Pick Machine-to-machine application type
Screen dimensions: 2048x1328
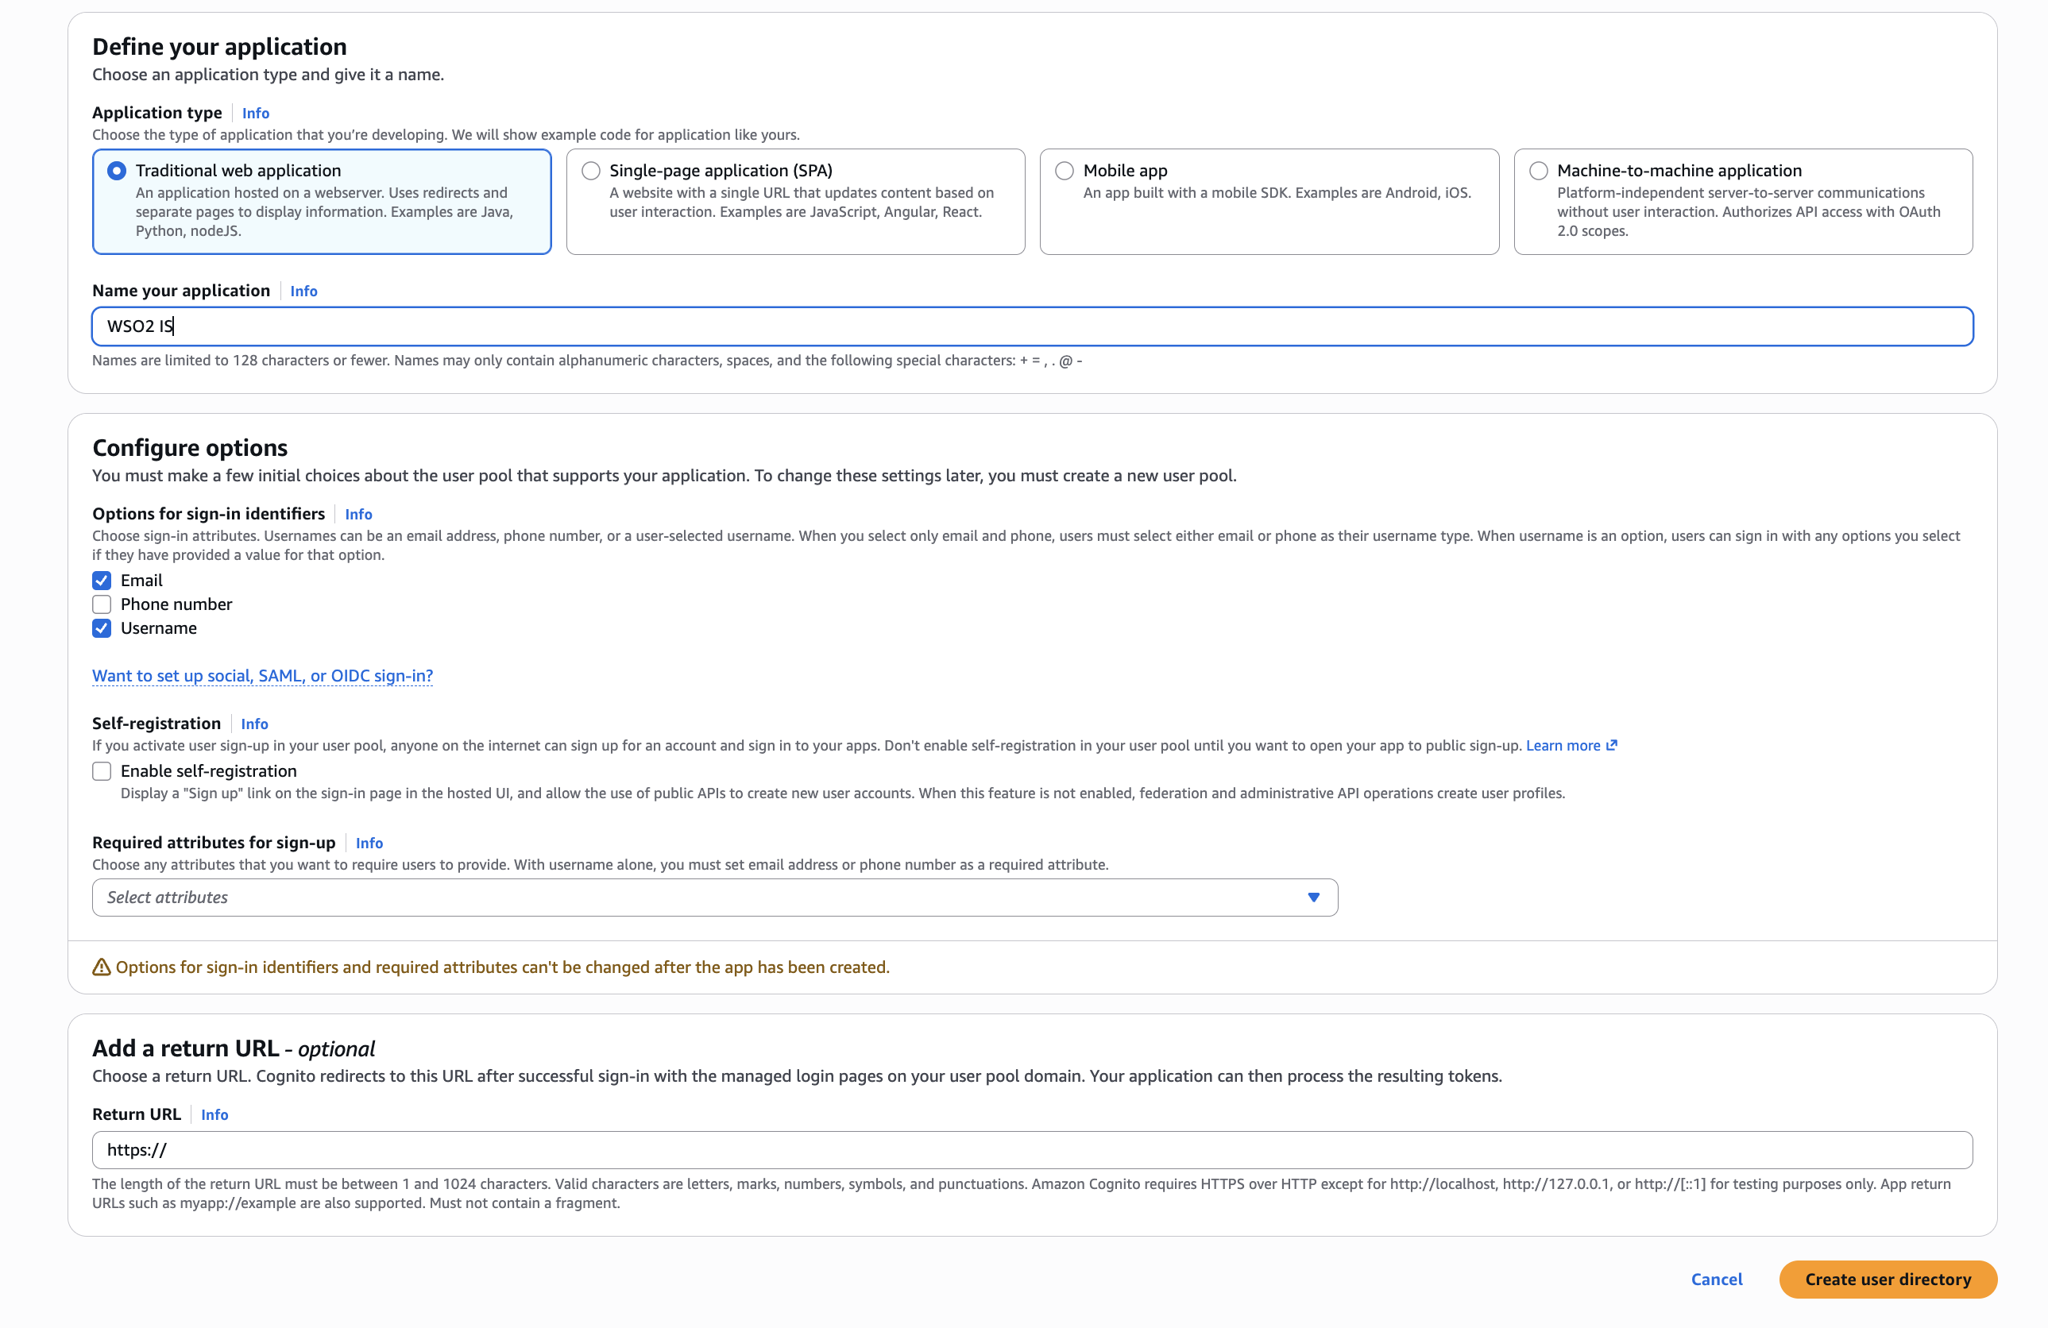(1539, 170)
